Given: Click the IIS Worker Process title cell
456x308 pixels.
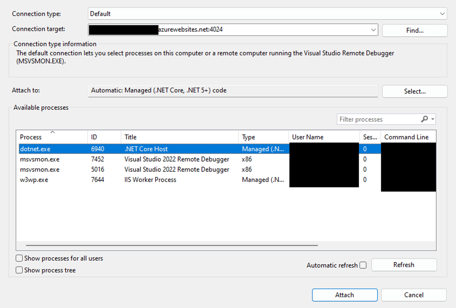Looking at the screenshot, I should tap(150, 180).
